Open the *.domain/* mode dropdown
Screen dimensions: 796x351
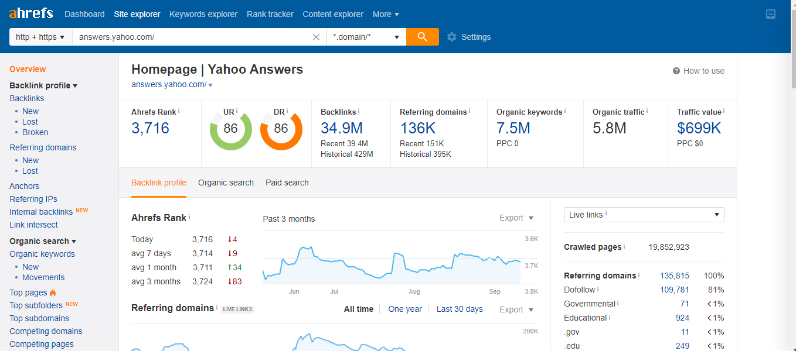click(x=366, y=37)
